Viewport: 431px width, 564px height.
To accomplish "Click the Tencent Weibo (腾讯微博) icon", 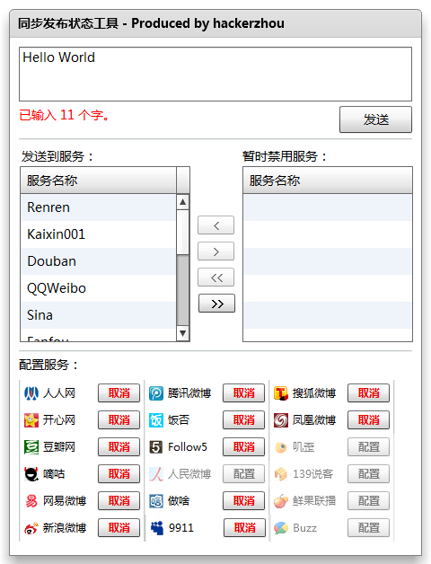I will click(x=156, y=393).
